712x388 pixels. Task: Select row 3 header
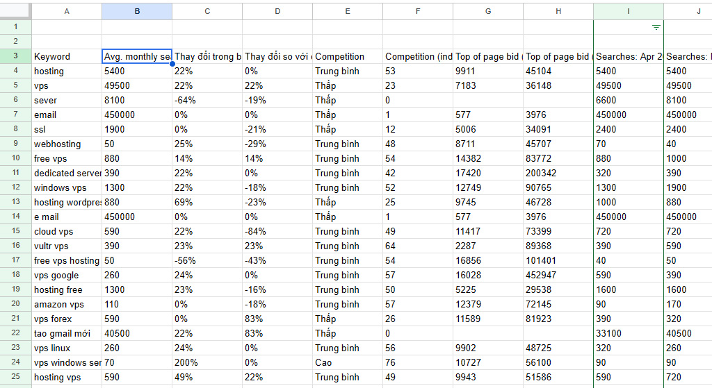click(x=15, y=56)
